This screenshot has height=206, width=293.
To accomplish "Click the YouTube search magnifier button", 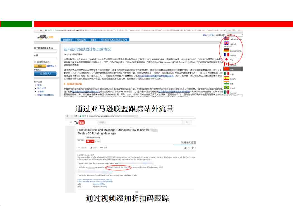I will 187,122.
